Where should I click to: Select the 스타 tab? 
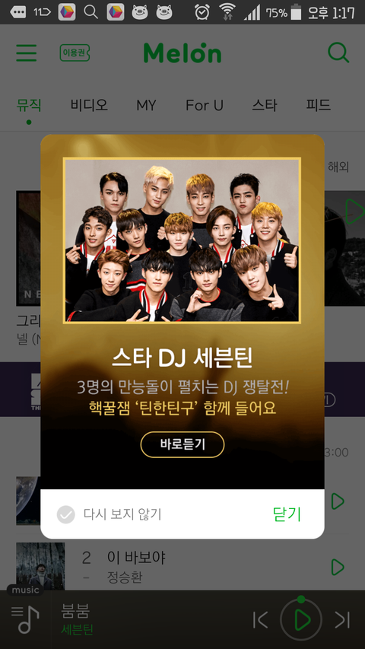point(265,105)
